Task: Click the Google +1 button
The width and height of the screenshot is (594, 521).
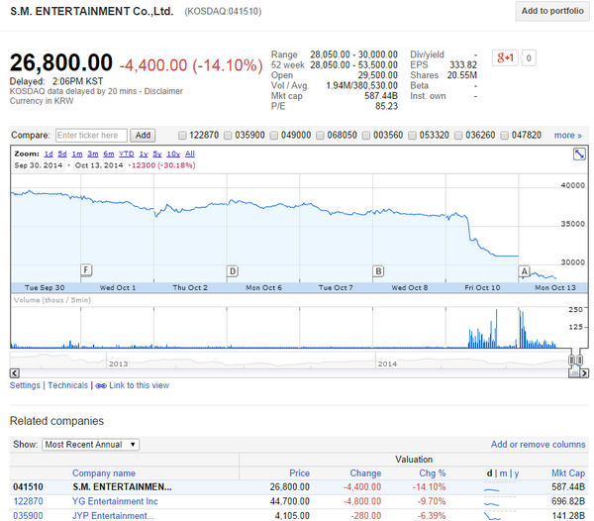Action: [x=505, y=58]
